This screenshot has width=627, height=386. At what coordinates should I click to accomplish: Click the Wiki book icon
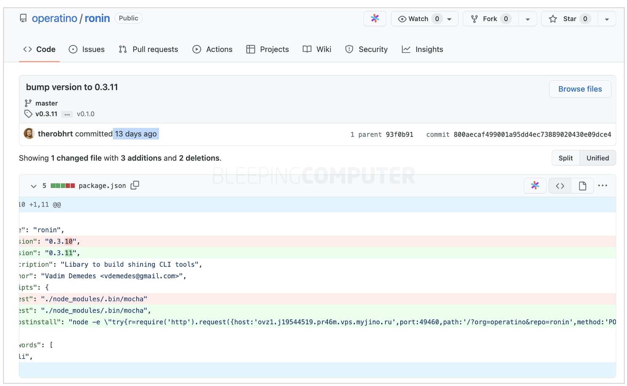pyautogui.click(x=307, y=49)
